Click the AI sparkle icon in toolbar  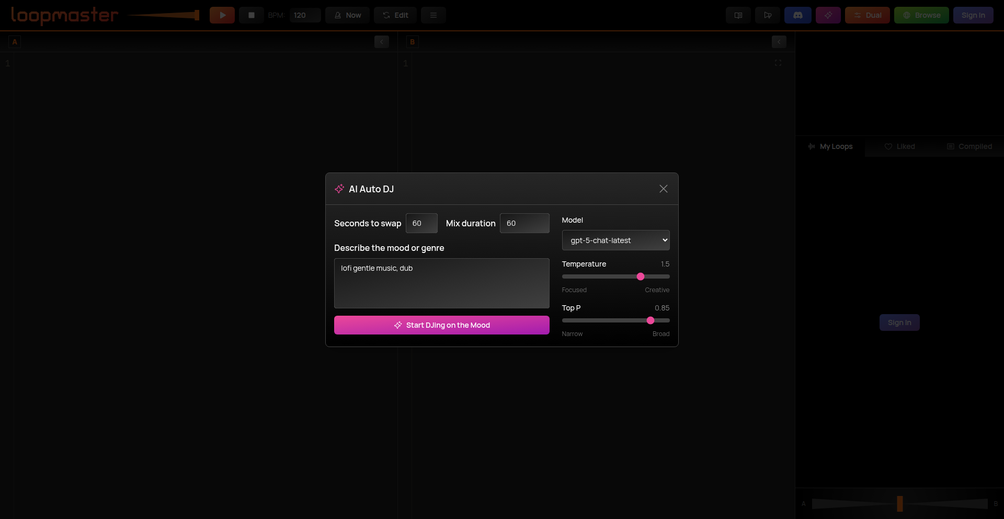click(x=828, y=15)
